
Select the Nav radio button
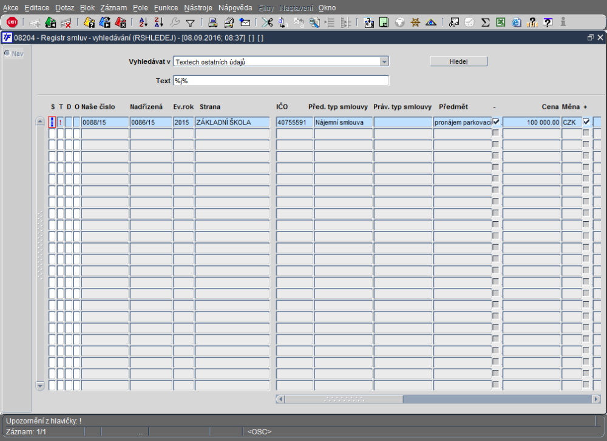click(7, 53)
